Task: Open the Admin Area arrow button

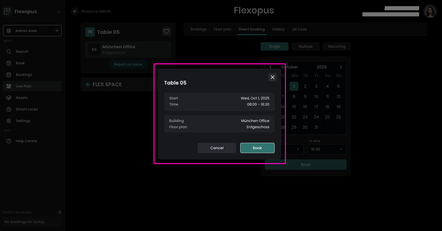Action: pyautogui.click(x=56, y=31)
